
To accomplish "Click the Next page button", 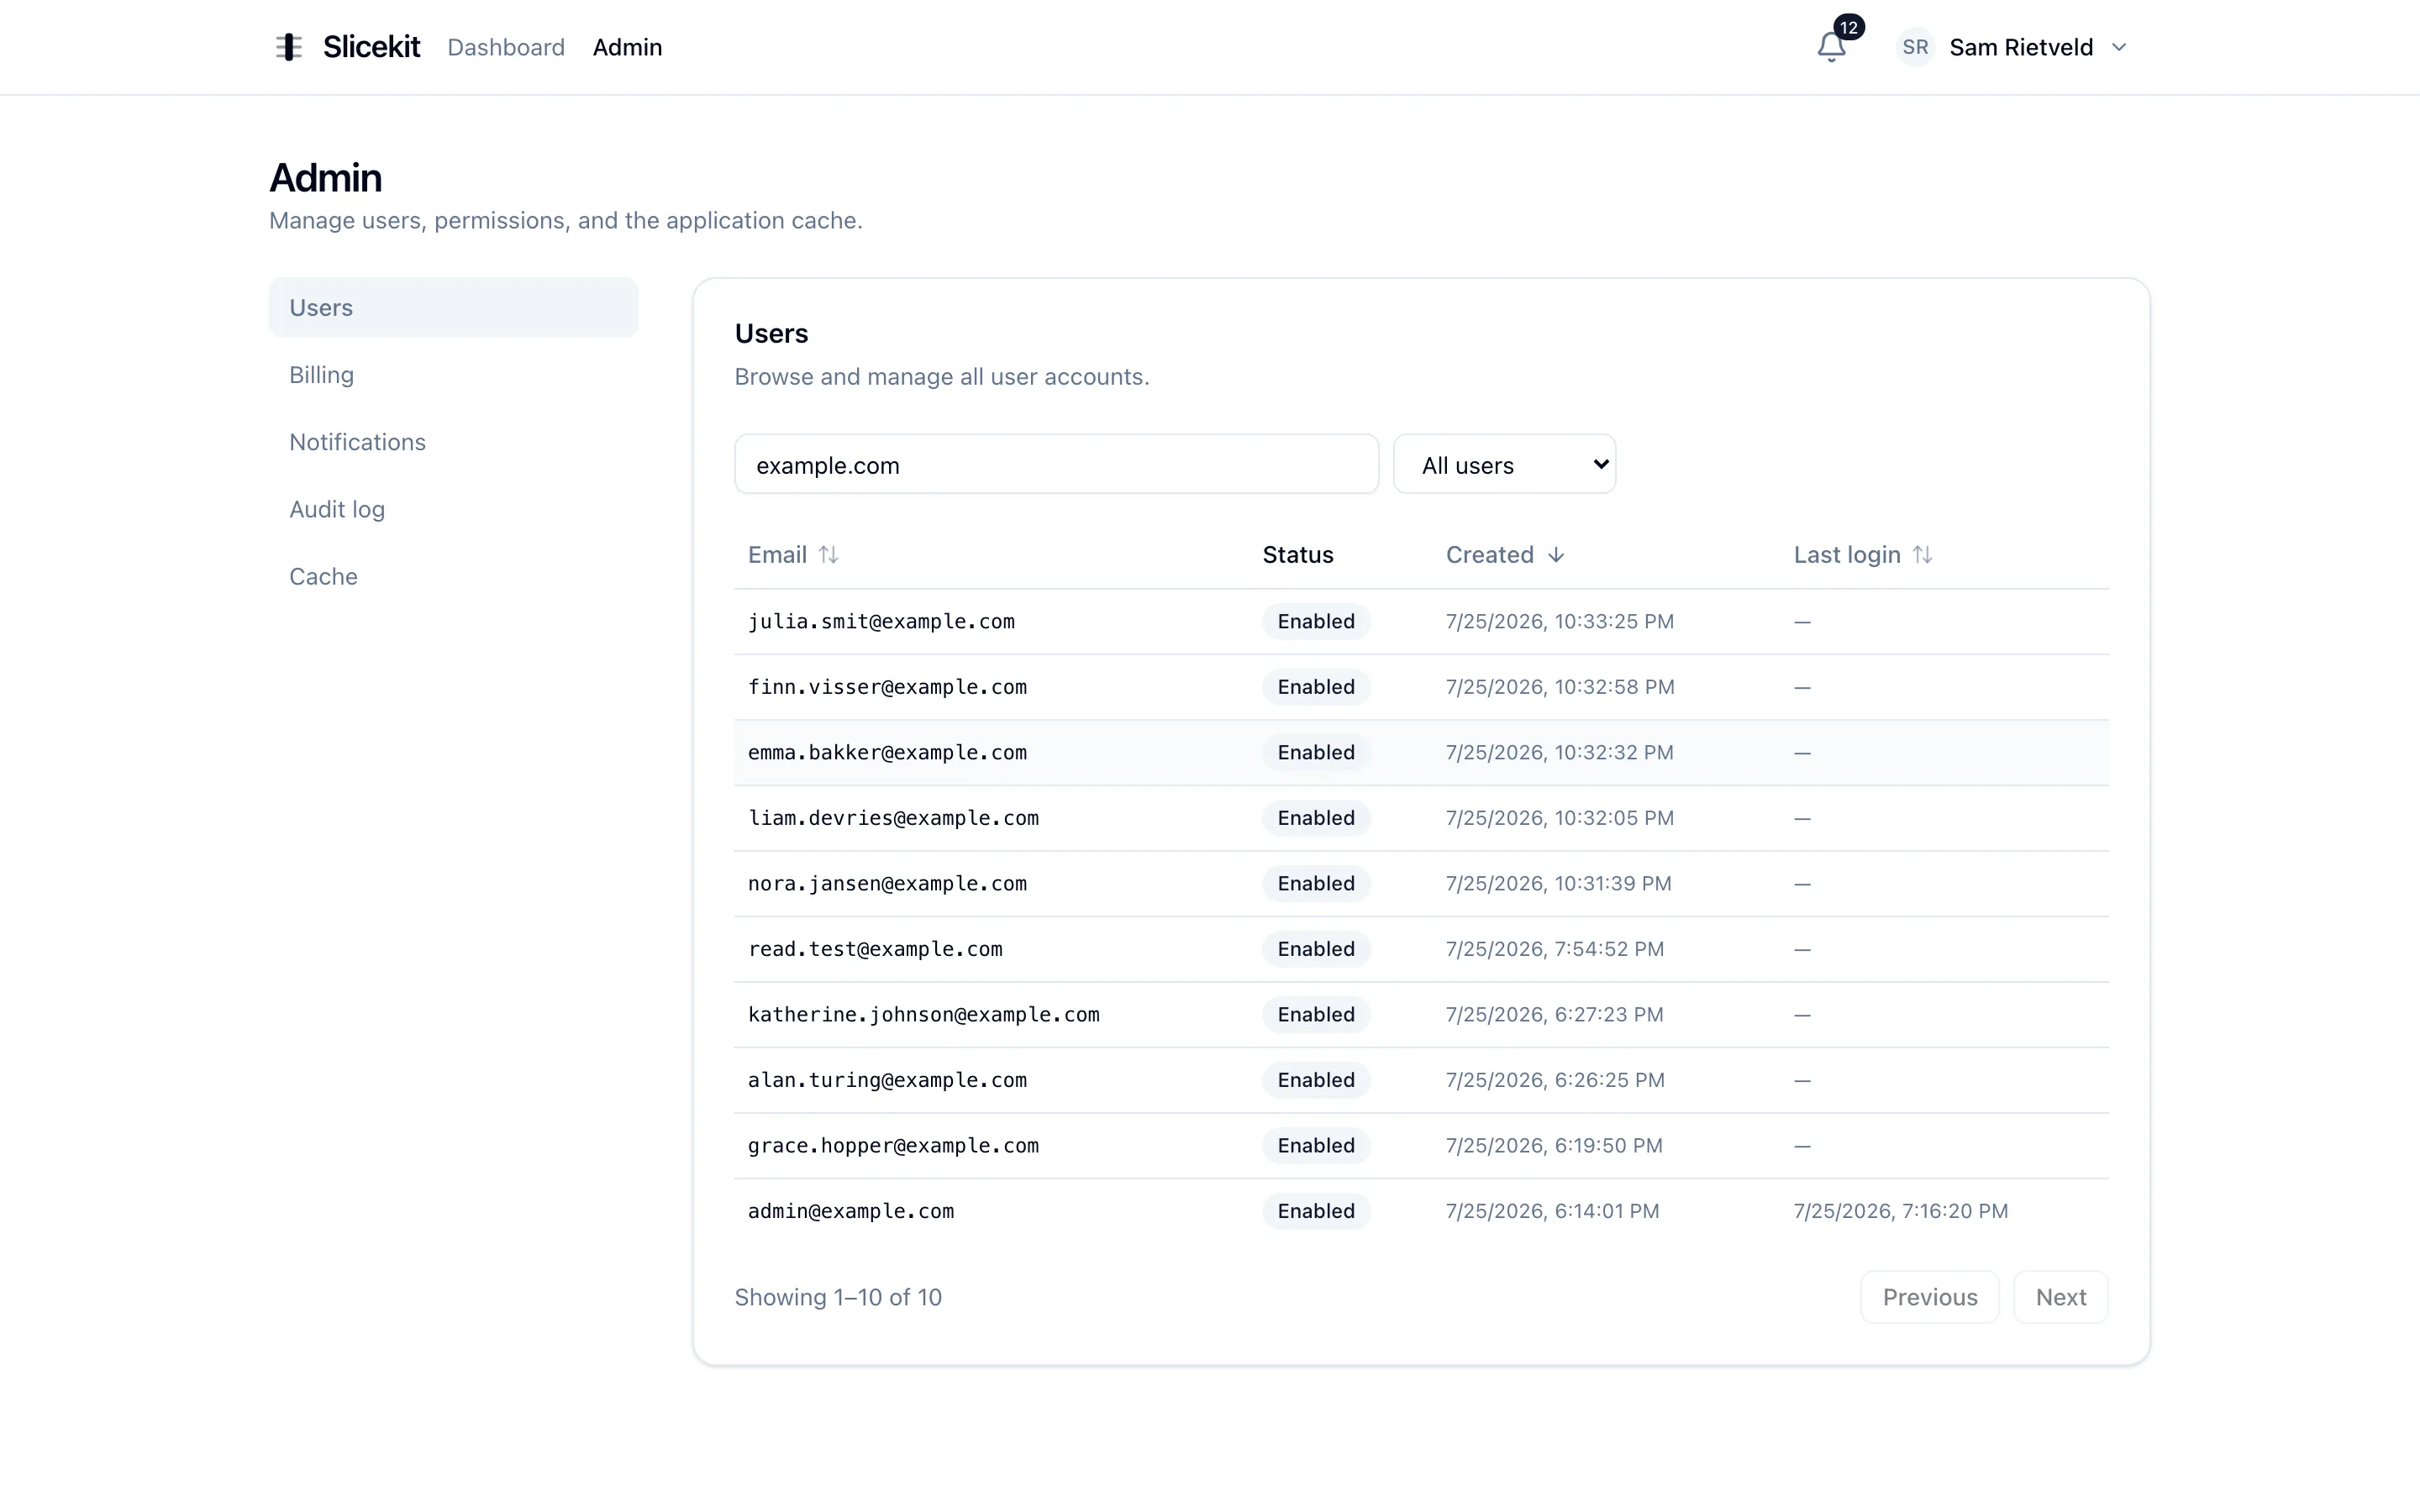I will pos(2060,1297).
